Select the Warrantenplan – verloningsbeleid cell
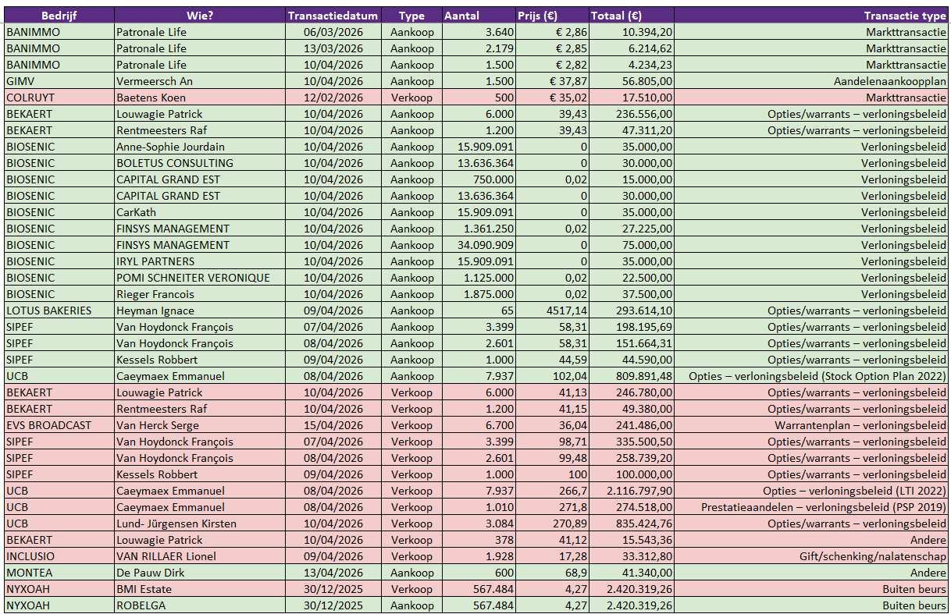Image resolution: width=951 pixels, height=614 pixels. tap(860, 425)
